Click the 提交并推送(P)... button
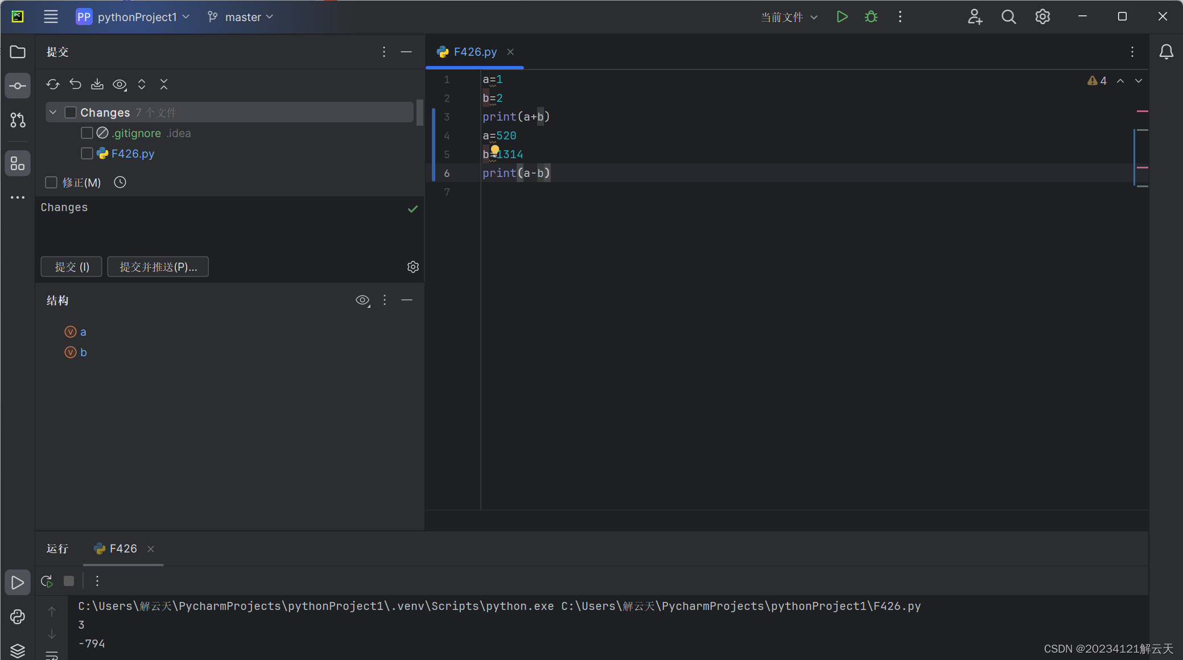This screenshot has height=660, width=1183. coord(158,267)
